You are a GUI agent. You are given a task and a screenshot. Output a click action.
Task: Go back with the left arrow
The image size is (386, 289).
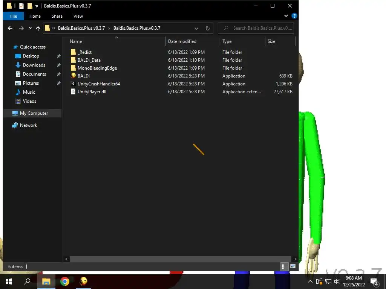(10, 28)
